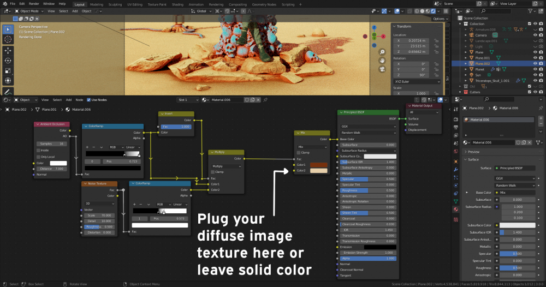Click Color1 brown swatch in Mix node
This screenshot has width=546, height=287.
pos(319,165)
